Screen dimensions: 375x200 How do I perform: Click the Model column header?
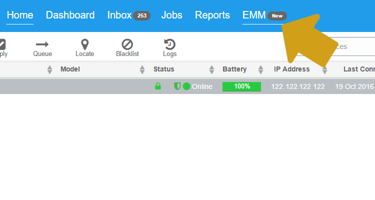pyautogui.click(x=70, y=69)
